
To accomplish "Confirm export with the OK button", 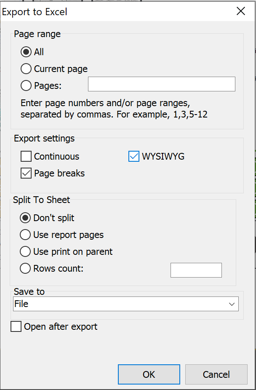I will tap(149, 374).
